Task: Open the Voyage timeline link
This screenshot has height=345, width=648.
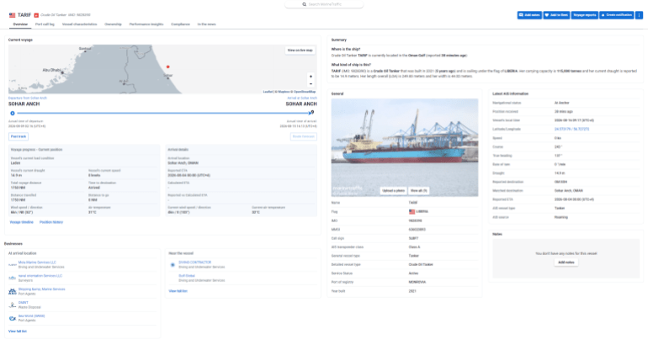Action: coord(22,222)
